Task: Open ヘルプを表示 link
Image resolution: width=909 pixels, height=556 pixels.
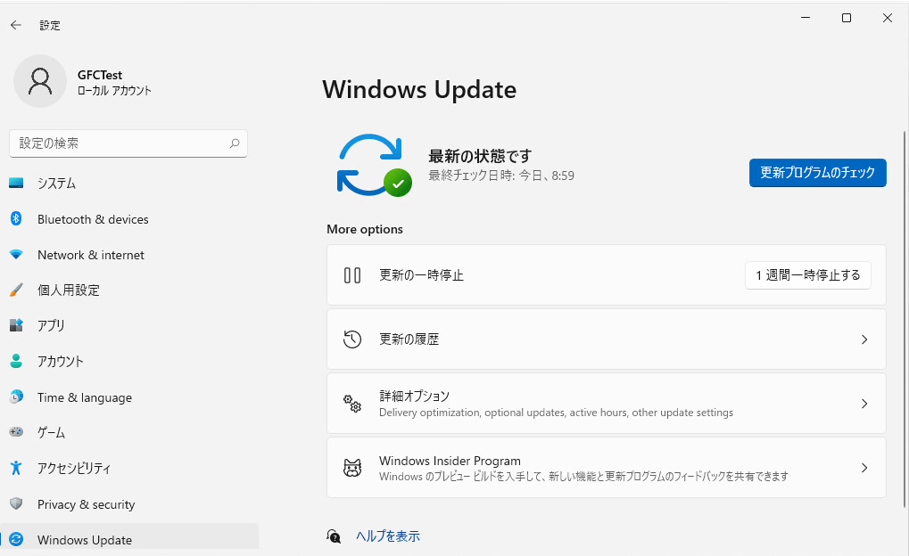Action: click(388, 536)
